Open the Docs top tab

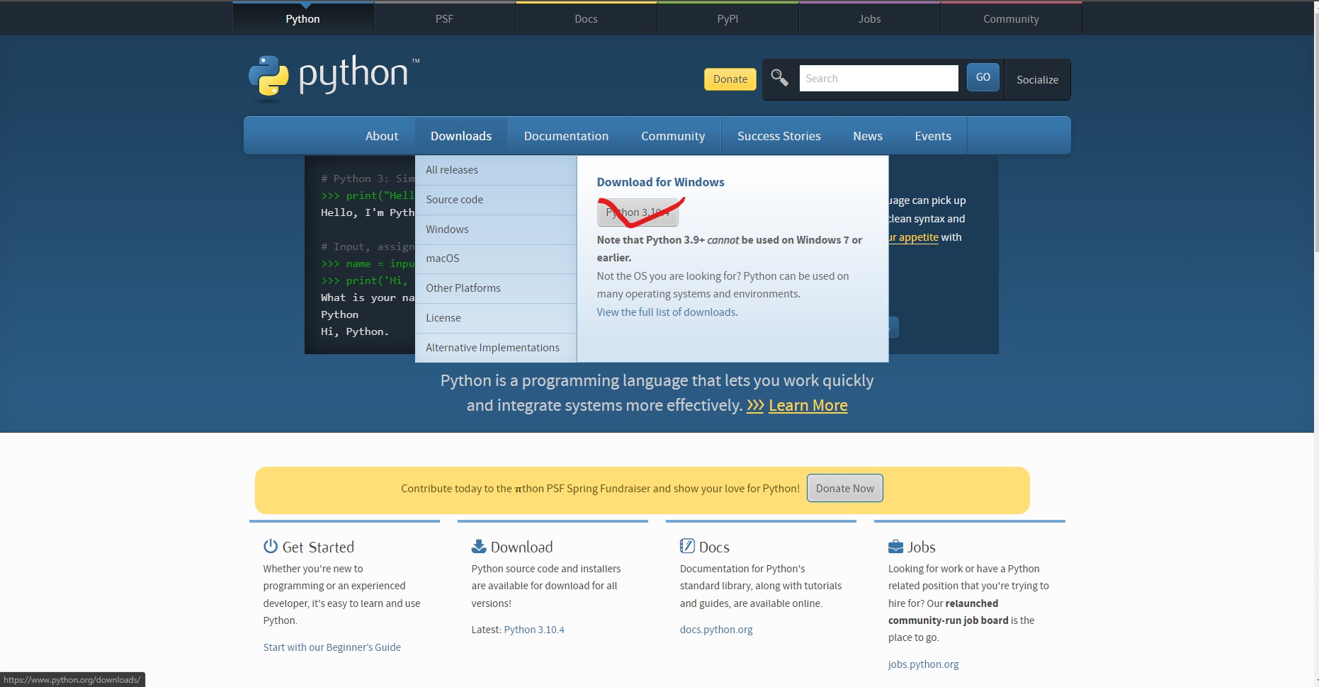[586, 18]
